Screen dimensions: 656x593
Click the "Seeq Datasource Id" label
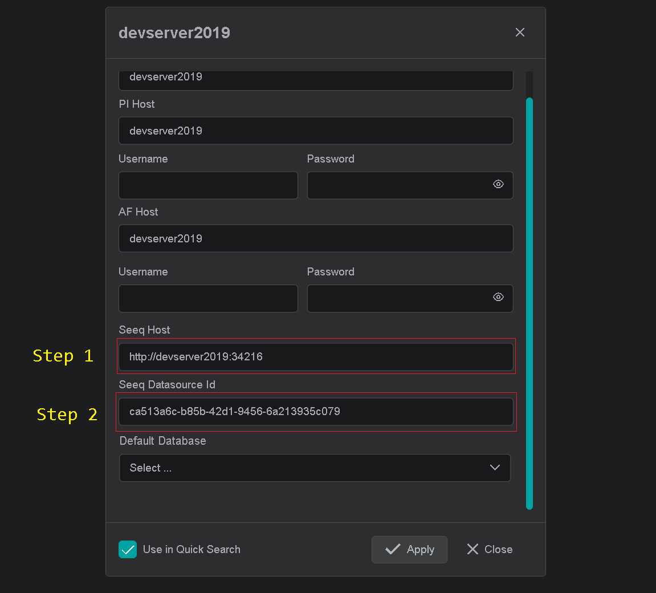pos(167,384)
